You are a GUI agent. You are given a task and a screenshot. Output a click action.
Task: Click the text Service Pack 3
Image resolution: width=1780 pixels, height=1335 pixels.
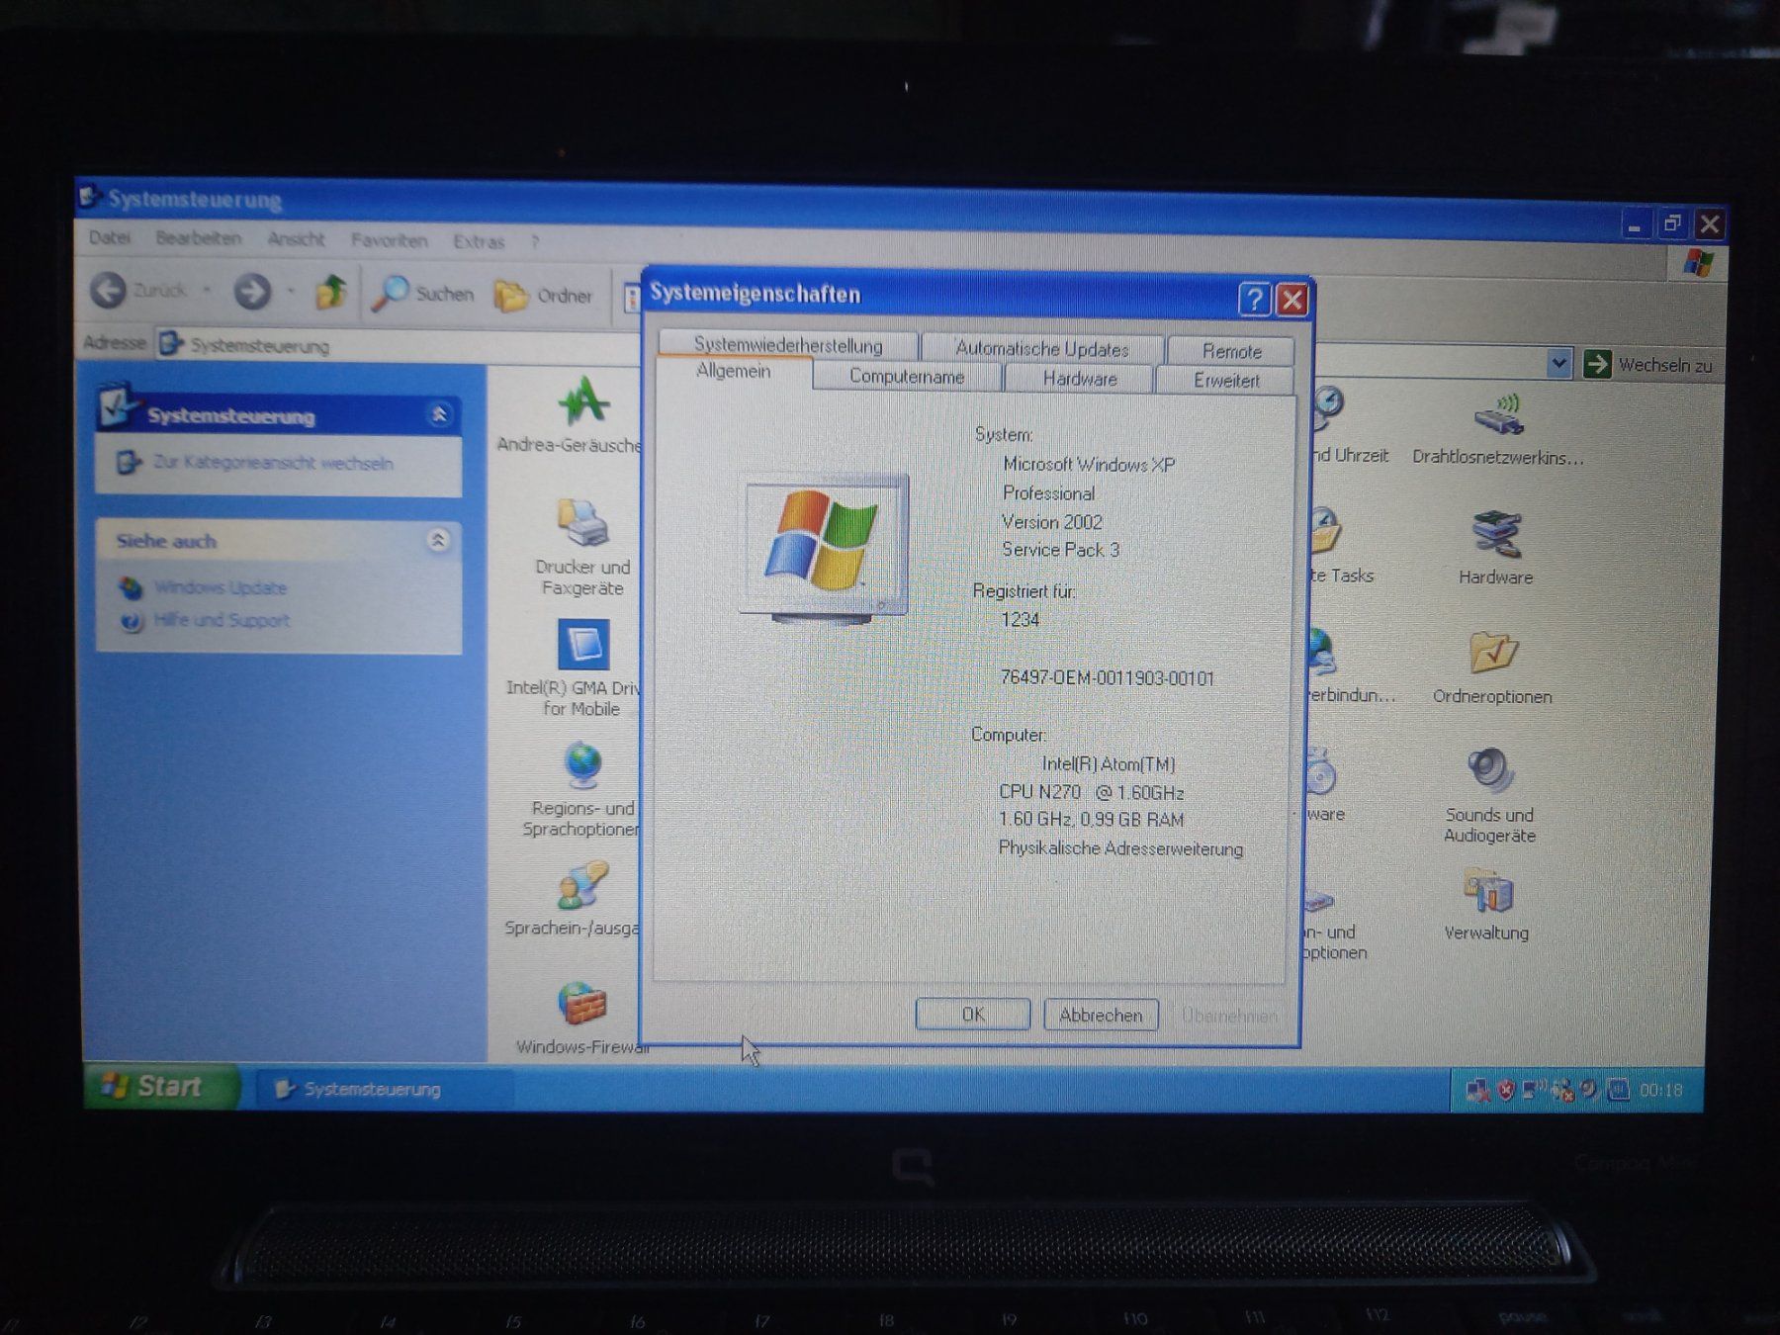(1060, 550)
